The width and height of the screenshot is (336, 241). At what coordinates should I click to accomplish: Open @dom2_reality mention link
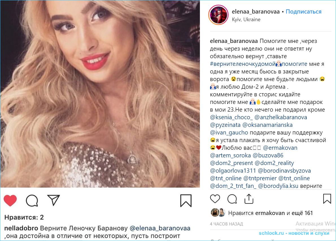tap(274, 163)
